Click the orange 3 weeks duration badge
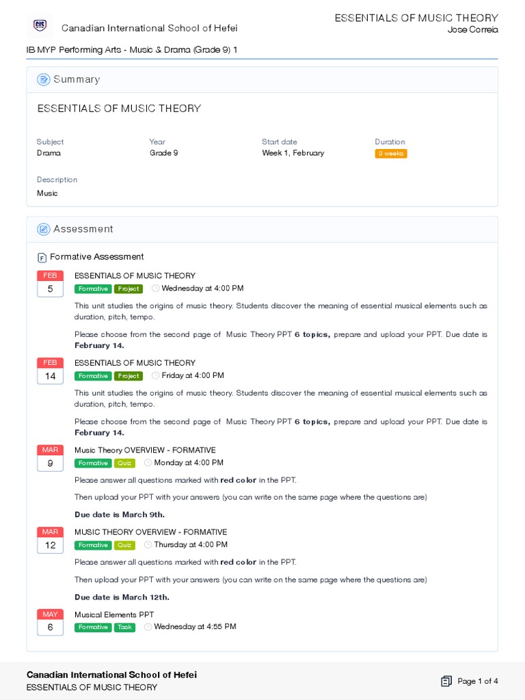 click(391, 154)
